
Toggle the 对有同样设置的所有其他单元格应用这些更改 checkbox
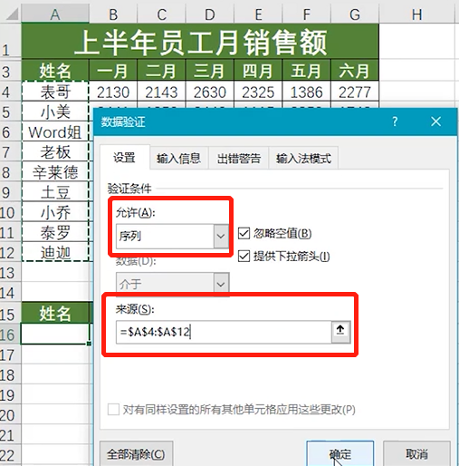tap(113, 410)
